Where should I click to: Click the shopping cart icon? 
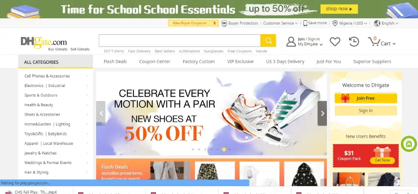[x=373, y=42]
